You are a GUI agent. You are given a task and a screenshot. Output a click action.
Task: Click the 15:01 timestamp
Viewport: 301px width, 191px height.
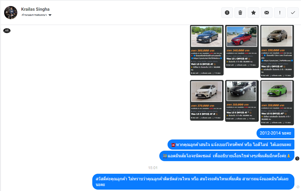pyautogui.click(x=153, y=168)
